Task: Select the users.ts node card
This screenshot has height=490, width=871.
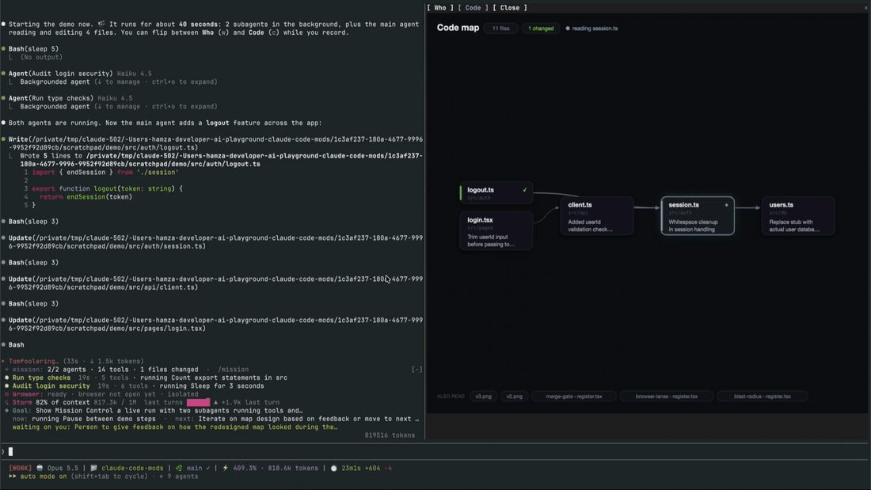Action: coord(798,216)
